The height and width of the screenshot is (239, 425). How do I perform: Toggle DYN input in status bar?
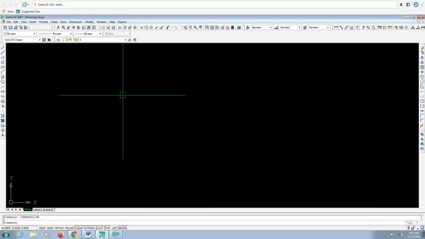point(108,228)
